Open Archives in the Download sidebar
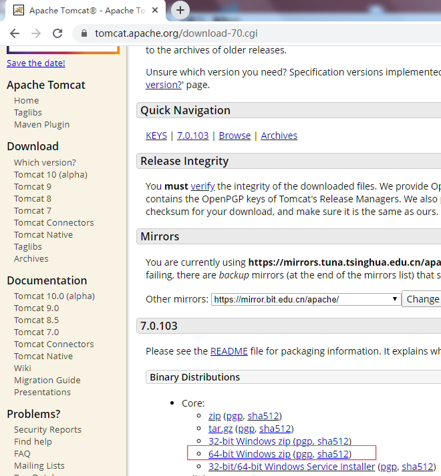 click(31, 258)
